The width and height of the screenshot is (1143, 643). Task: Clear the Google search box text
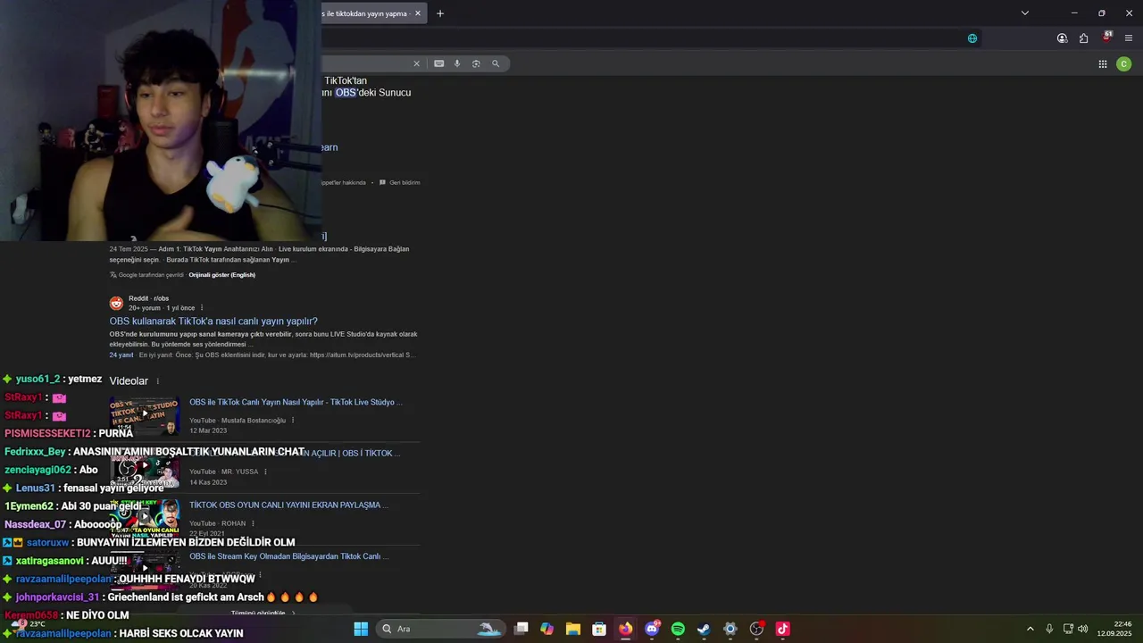click(416, 63)
